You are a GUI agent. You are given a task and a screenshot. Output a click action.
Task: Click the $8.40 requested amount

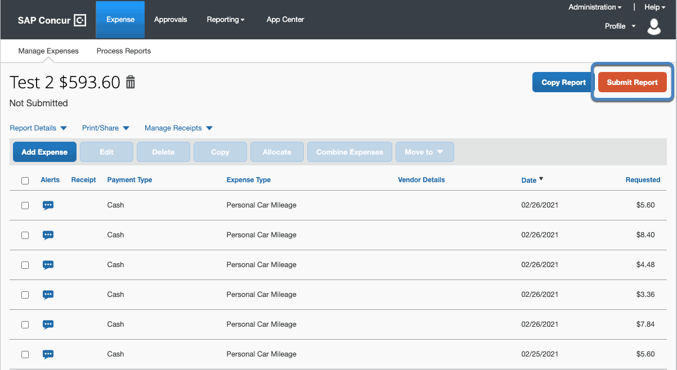coord(645,235)
